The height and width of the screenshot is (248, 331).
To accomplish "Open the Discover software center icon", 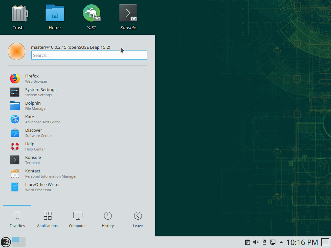I will pyautogui.click(x=15, y=133).
